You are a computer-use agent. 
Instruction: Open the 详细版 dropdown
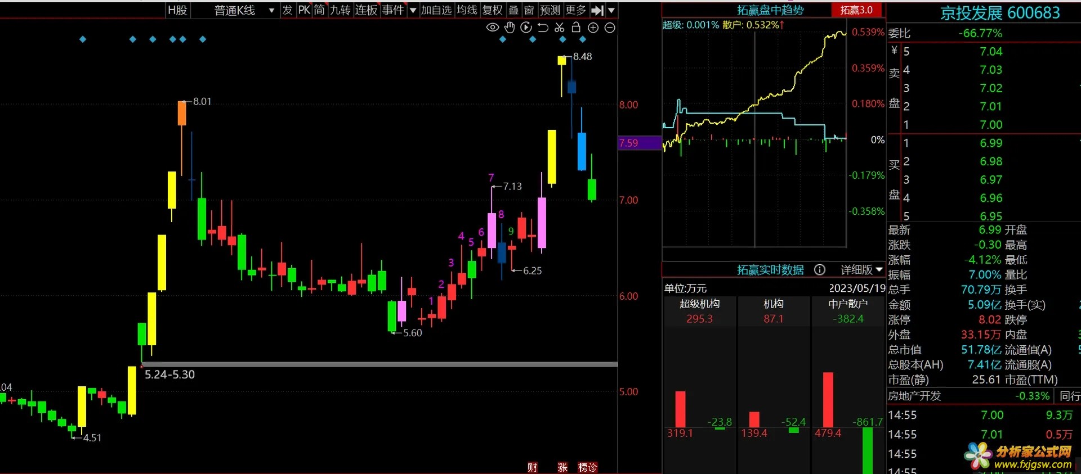(861, 270)
